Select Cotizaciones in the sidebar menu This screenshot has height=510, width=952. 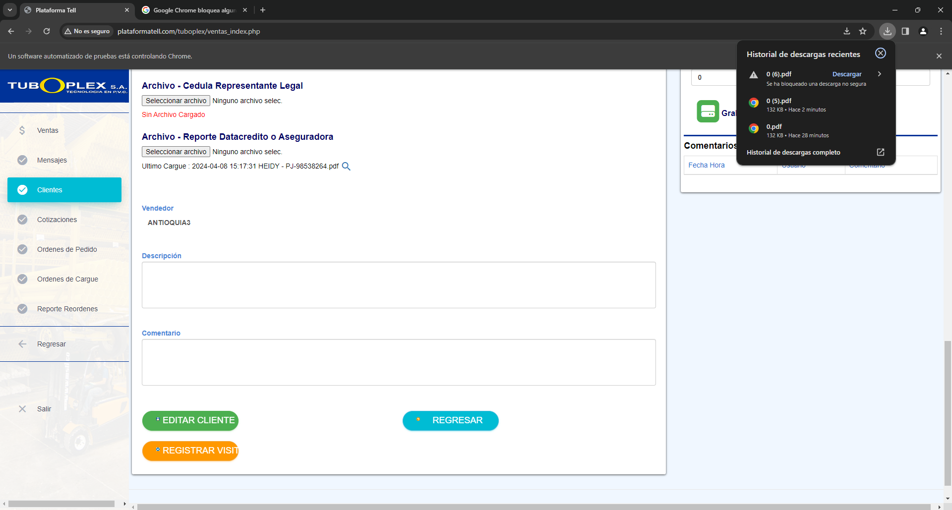coord(57,220)
